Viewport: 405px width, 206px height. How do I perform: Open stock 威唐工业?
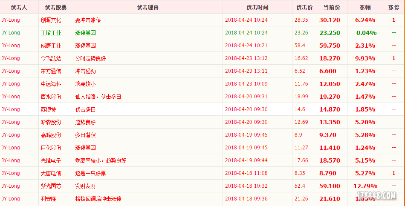pyautogui.click(x=51, y=46)
